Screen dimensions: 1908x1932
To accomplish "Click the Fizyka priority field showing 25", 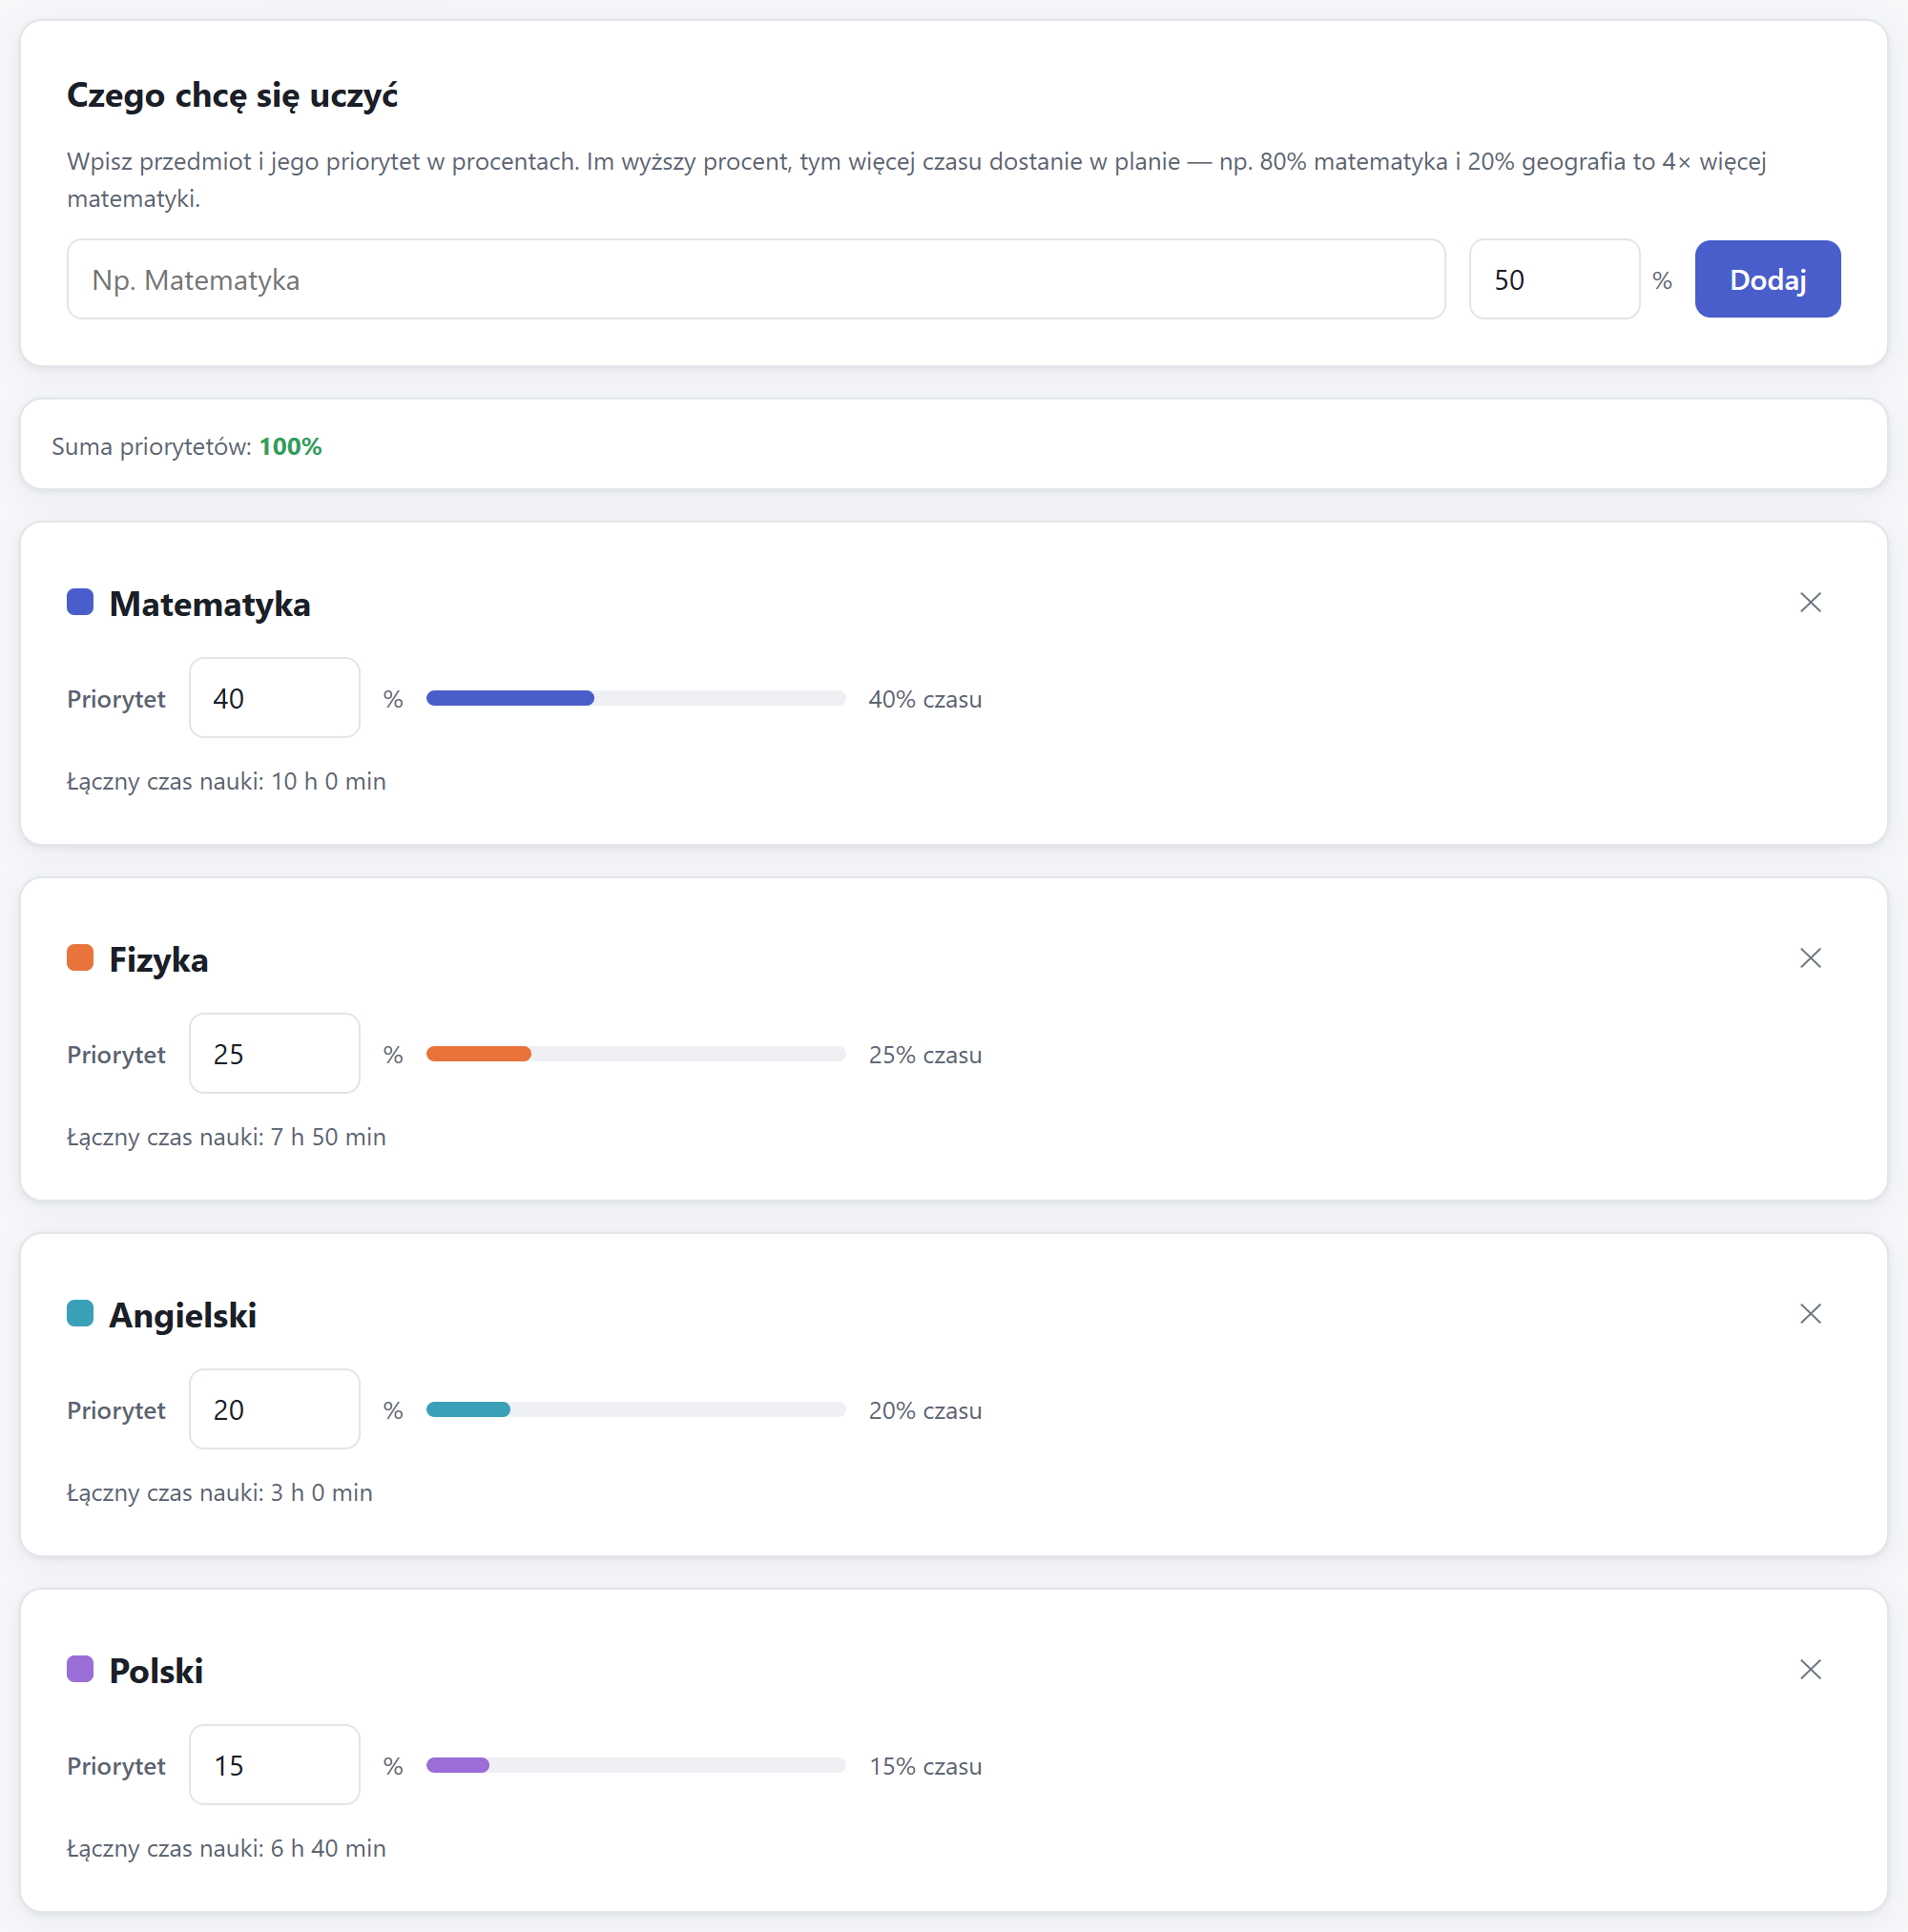I will [274, 1053].
